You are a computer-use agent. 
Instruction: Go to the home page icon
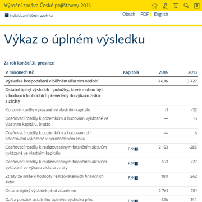tap(155, 6)
